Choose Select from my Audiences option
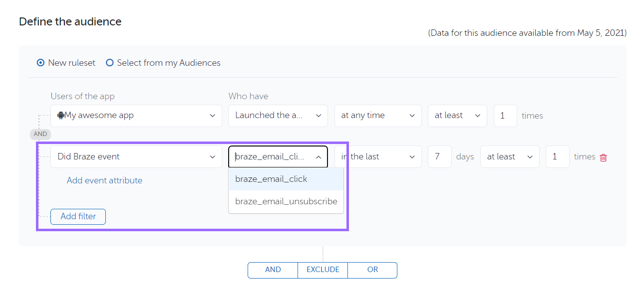The width and height of the screenshot is (638, 294). click(110, 63)
